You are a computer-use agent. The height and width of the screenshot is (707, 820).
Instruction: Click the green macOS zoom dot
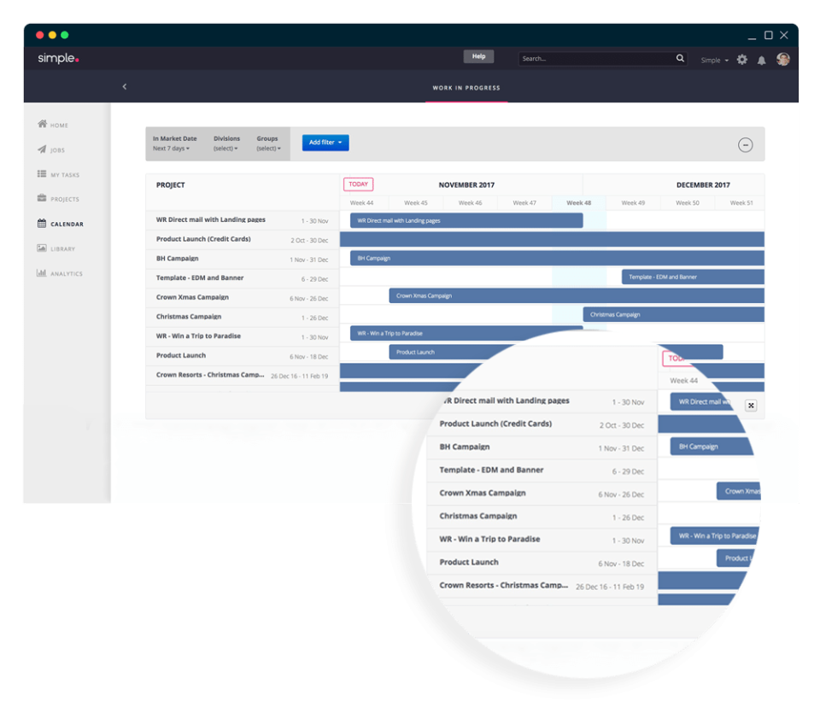pyautogui.click(x=65, y=35)
